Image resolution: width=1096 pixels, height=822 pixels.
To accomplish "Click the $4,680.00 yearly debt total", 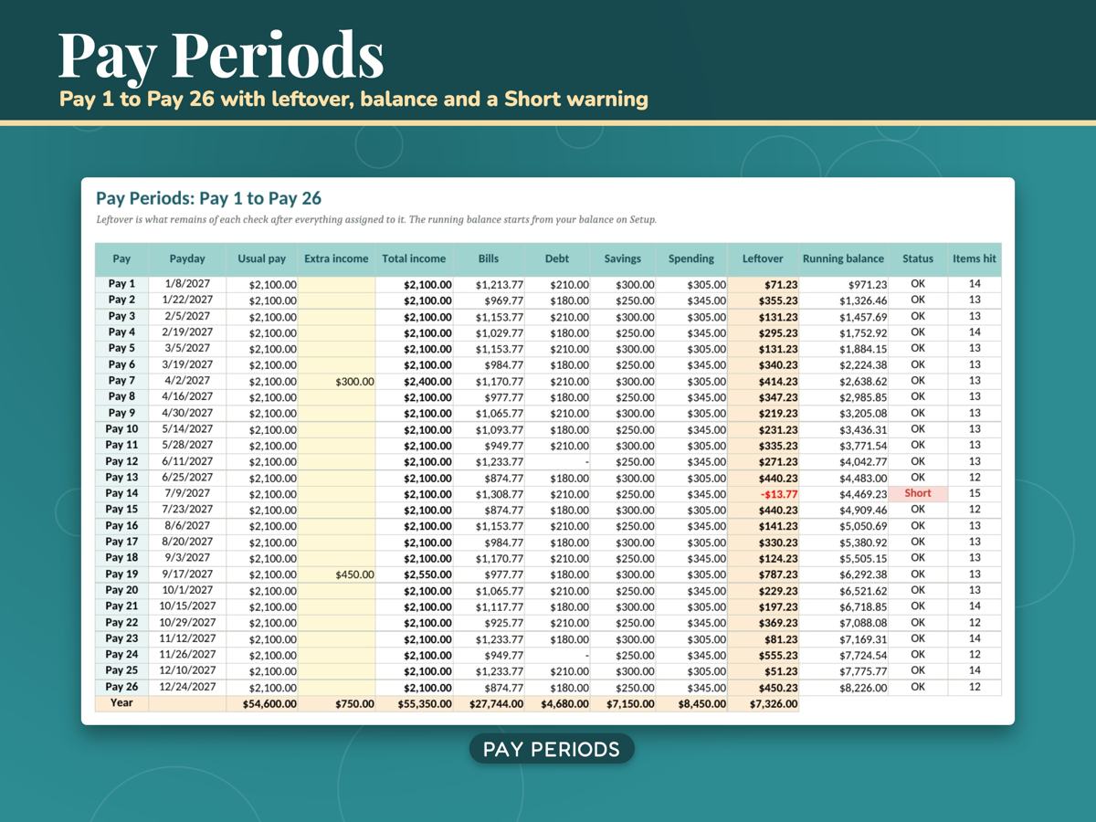I will (x=557, y=703).
